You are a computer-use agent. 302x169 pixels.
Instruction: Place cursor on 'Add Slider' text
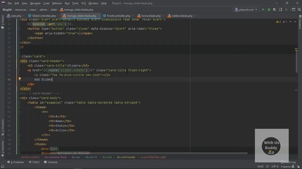[43, 79]
